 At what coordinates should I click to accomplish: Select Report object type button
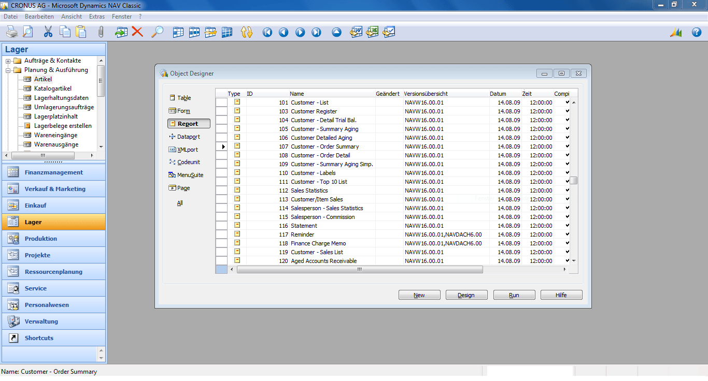click(189, 124)
